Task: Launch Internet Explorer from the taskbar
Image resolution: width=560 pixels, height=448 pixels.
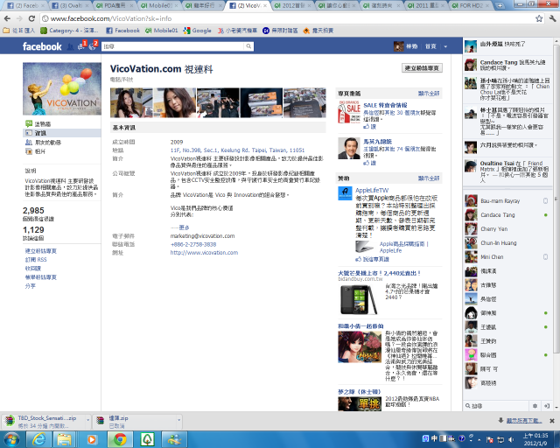Action: pos(38,439)
